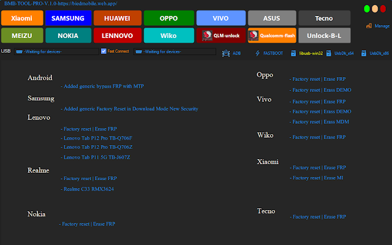Image resolution: width=392 pixels, height=245 pixels.
Task: Open the second Waiting for devices dropdown
Action: (175, 51)
